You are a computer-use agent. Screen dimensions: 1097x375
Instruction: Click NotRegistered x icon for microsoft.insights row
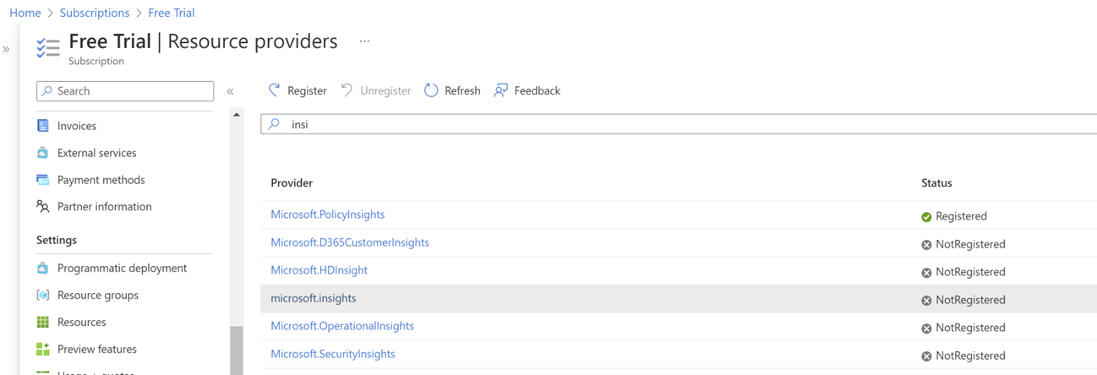[x=926, y=301]
